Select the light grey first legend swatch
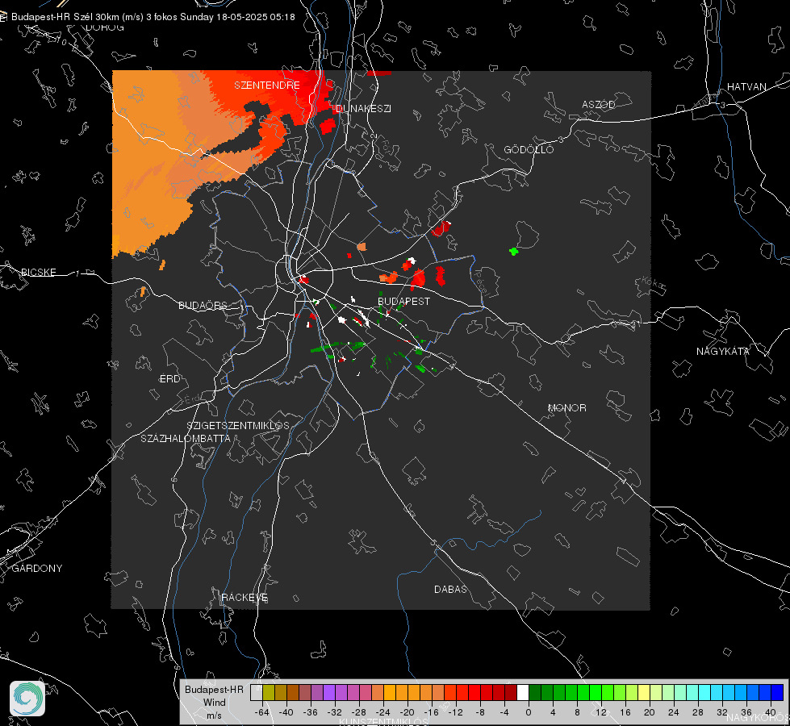The image size is (790, 726). 257,692
